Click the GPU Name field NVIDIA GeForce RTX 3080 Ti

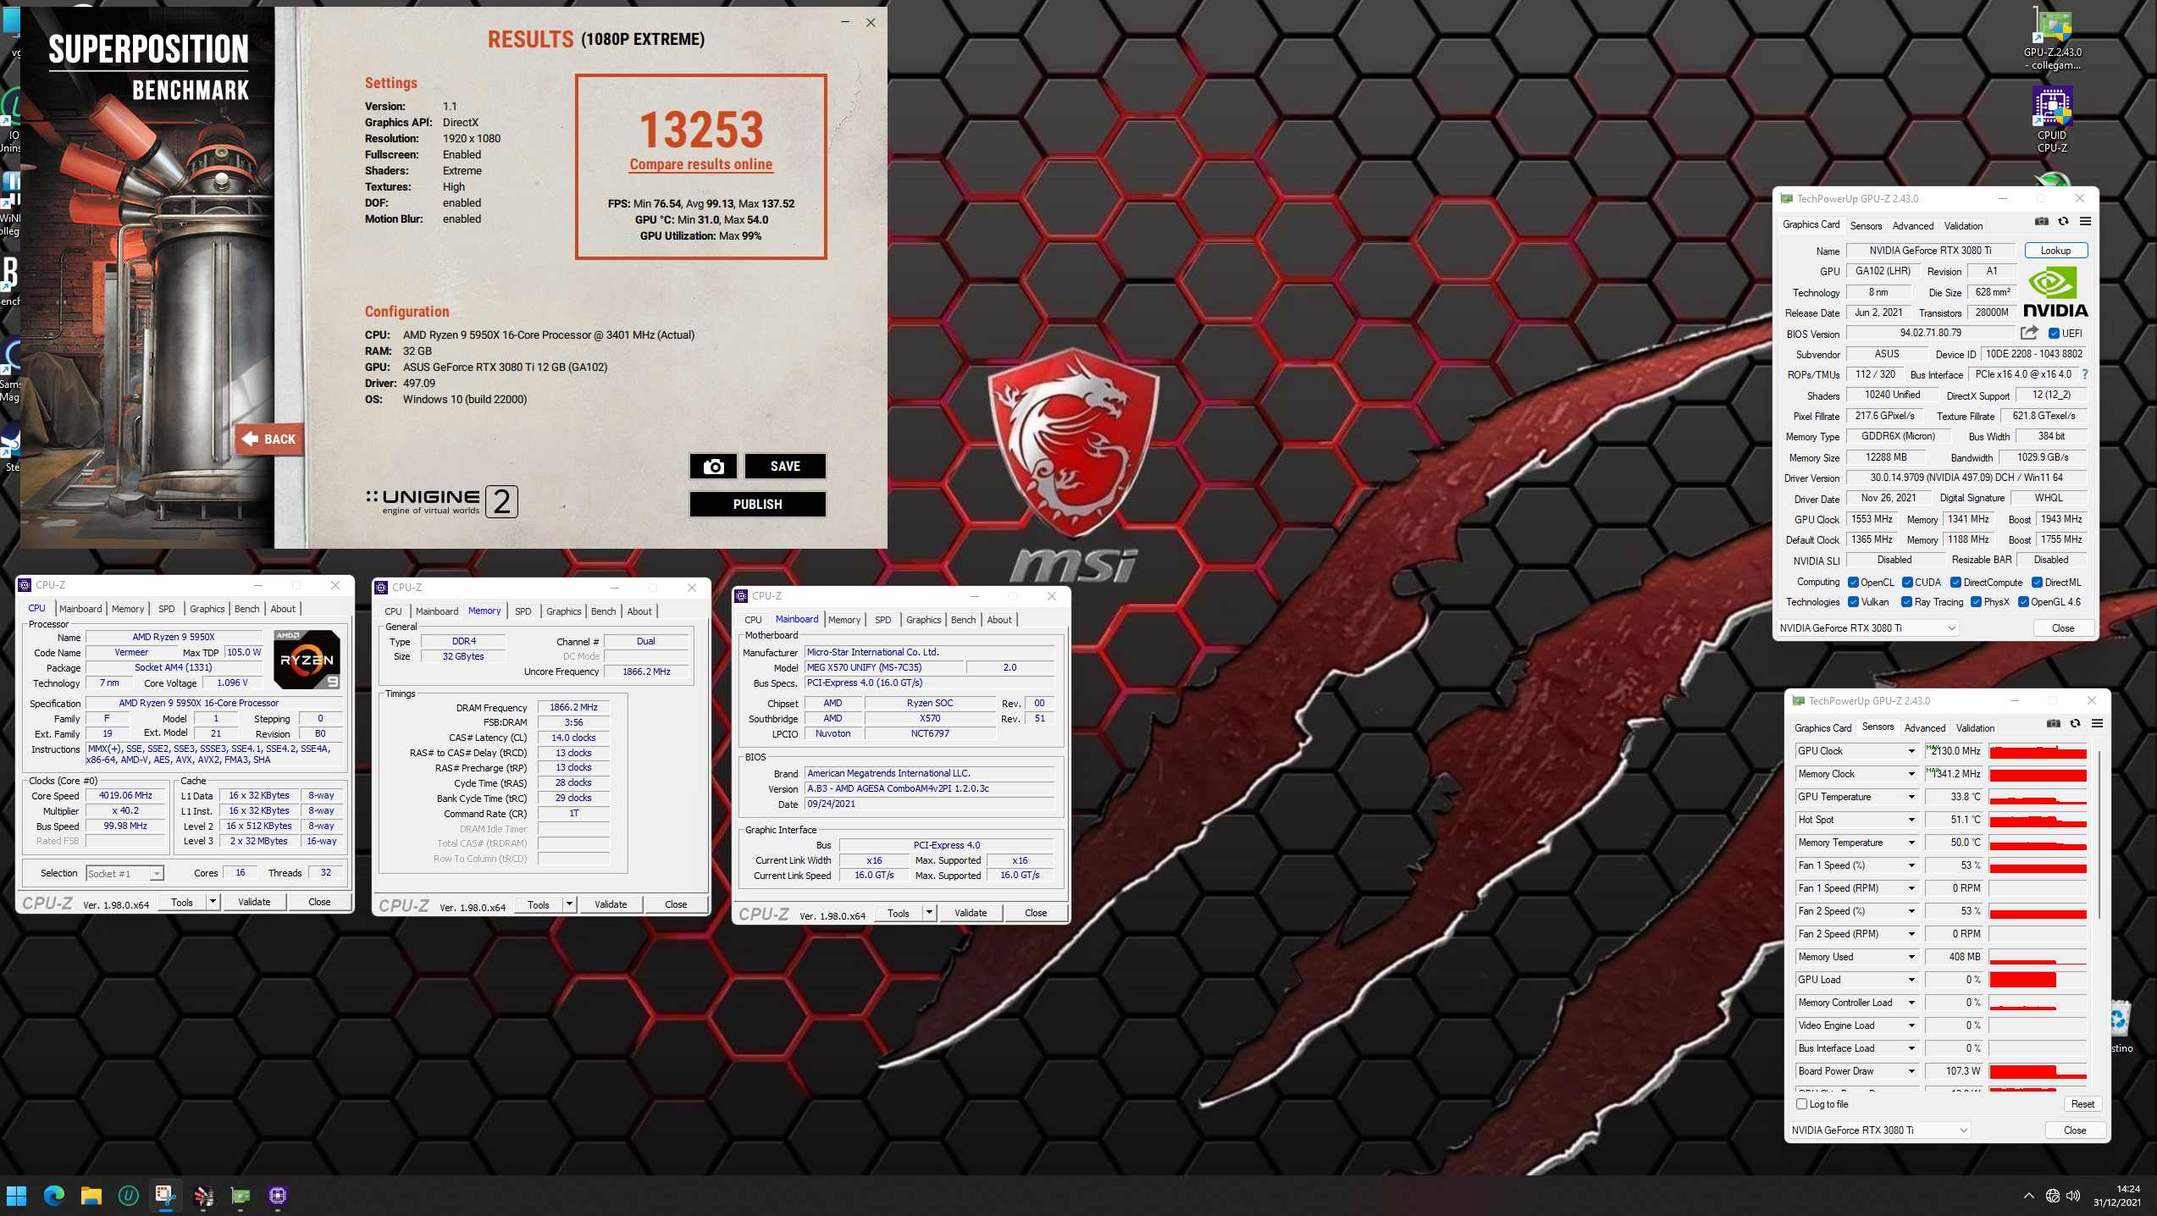[1930, 251]
